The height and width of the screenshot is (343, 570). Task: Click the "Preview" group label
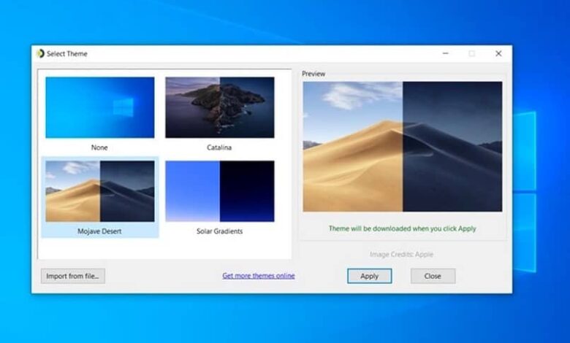313,74
